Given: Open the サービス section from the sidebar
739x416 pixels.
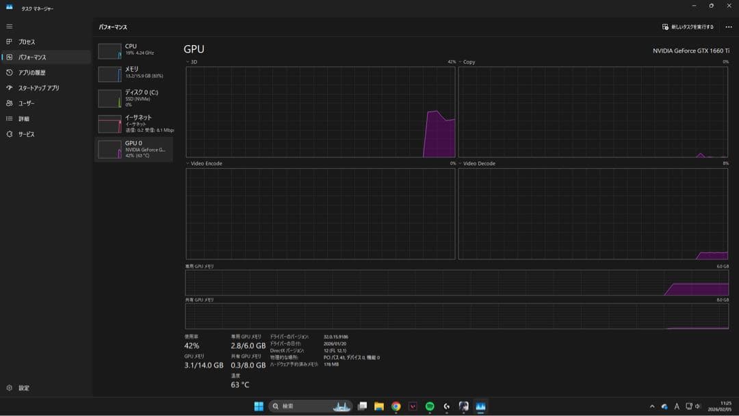Looking at the screenshot, I should coord(10,135).
